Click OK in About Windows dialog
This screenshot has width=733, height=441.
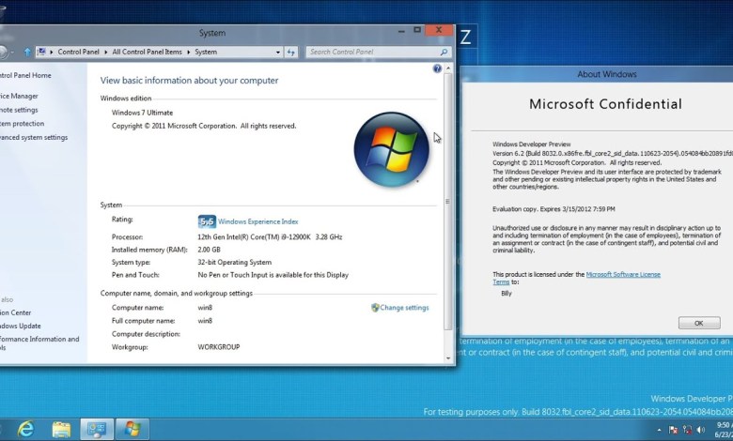pyautogui.click(x=699, y=323)
